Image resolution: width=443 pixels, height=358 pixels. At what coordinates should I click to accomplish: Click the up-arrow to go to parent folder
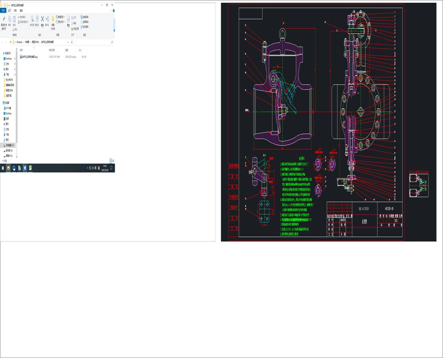point(11,42)
